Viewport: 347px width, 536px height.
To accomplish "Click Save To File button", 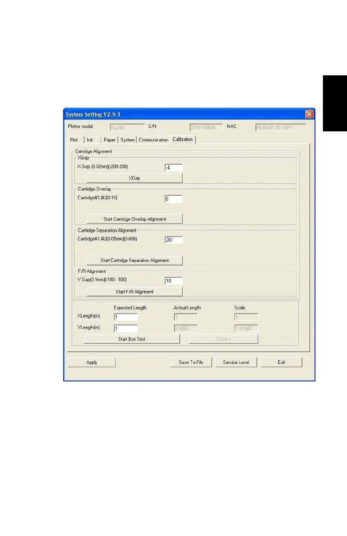I will pos(191,362).
